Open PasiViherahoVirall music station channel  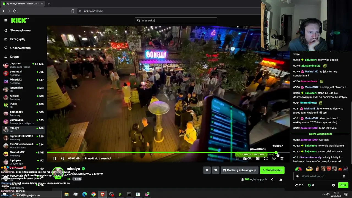point(23,146)
